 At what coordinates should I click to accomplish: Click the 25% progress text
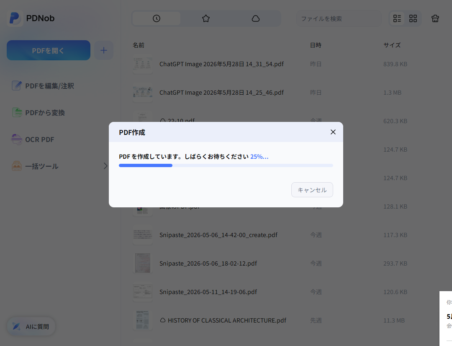259,156
